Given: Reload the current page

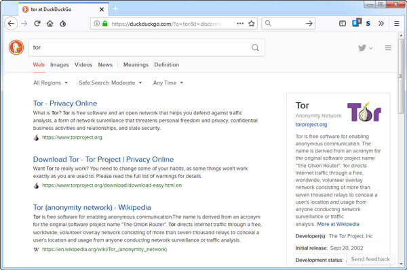Looking at the screenshot, I should point(37,24).
